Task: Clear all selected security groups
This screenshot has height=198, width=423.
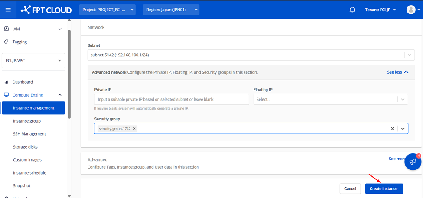Action: point(392,129)
